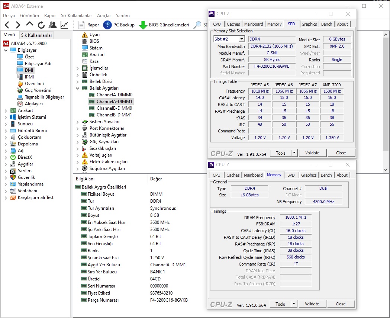Click the Değer column header
This screenshot has width=390, height=318.
click(x=156, y=179)
